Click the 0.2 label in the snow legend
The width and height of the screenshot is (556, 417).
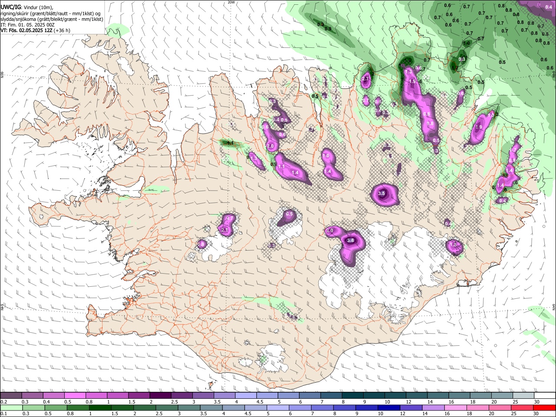[x=3, y=402]
